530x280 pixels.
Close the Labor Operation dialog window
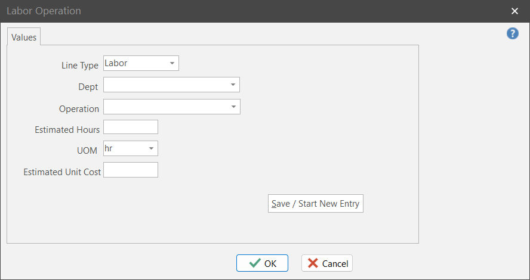click(x=514, y=11)
